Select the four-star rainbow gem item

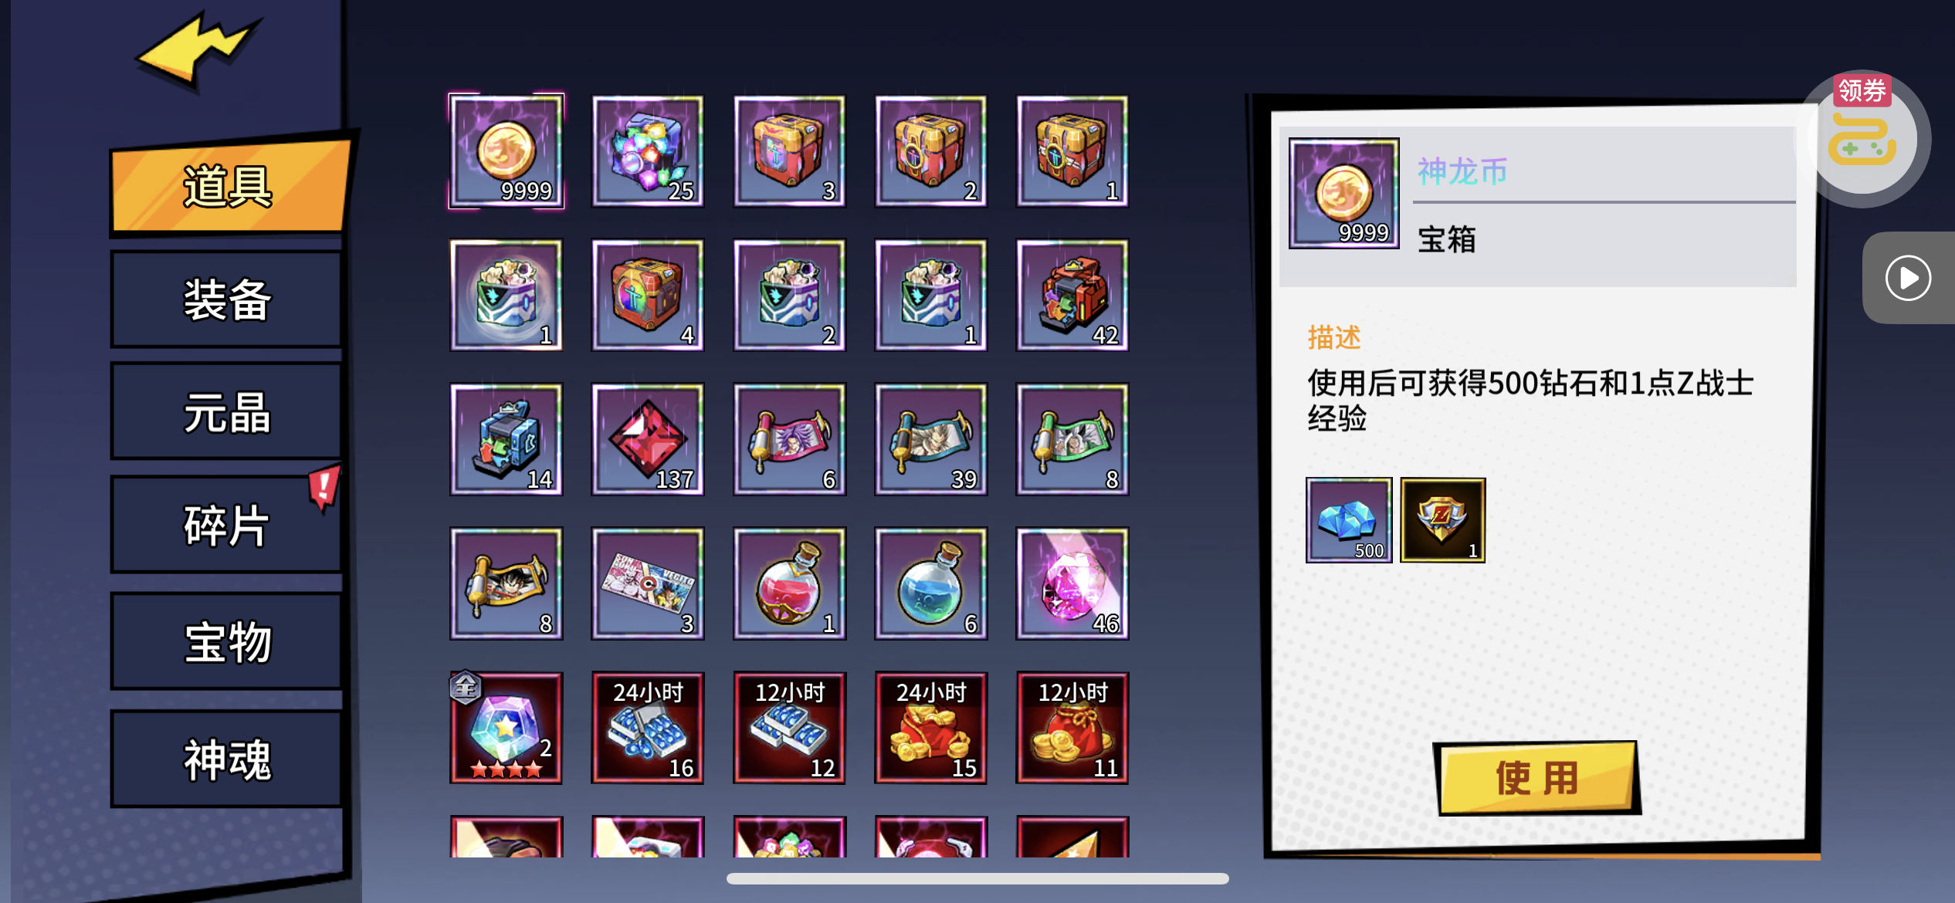click(507, 728)
